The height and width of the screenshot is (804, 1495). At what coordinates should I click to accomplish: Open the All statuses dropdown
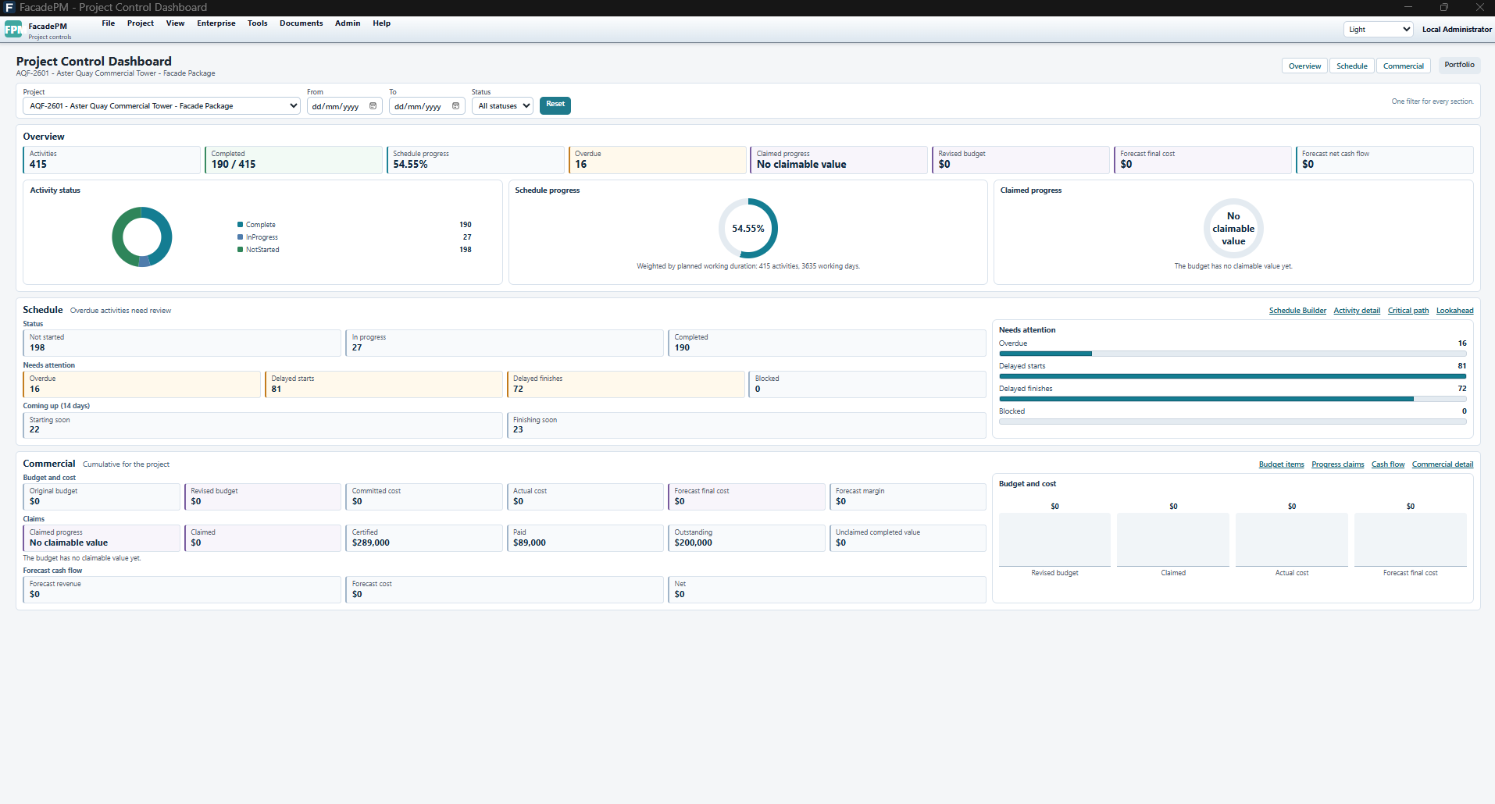(502, 106)
